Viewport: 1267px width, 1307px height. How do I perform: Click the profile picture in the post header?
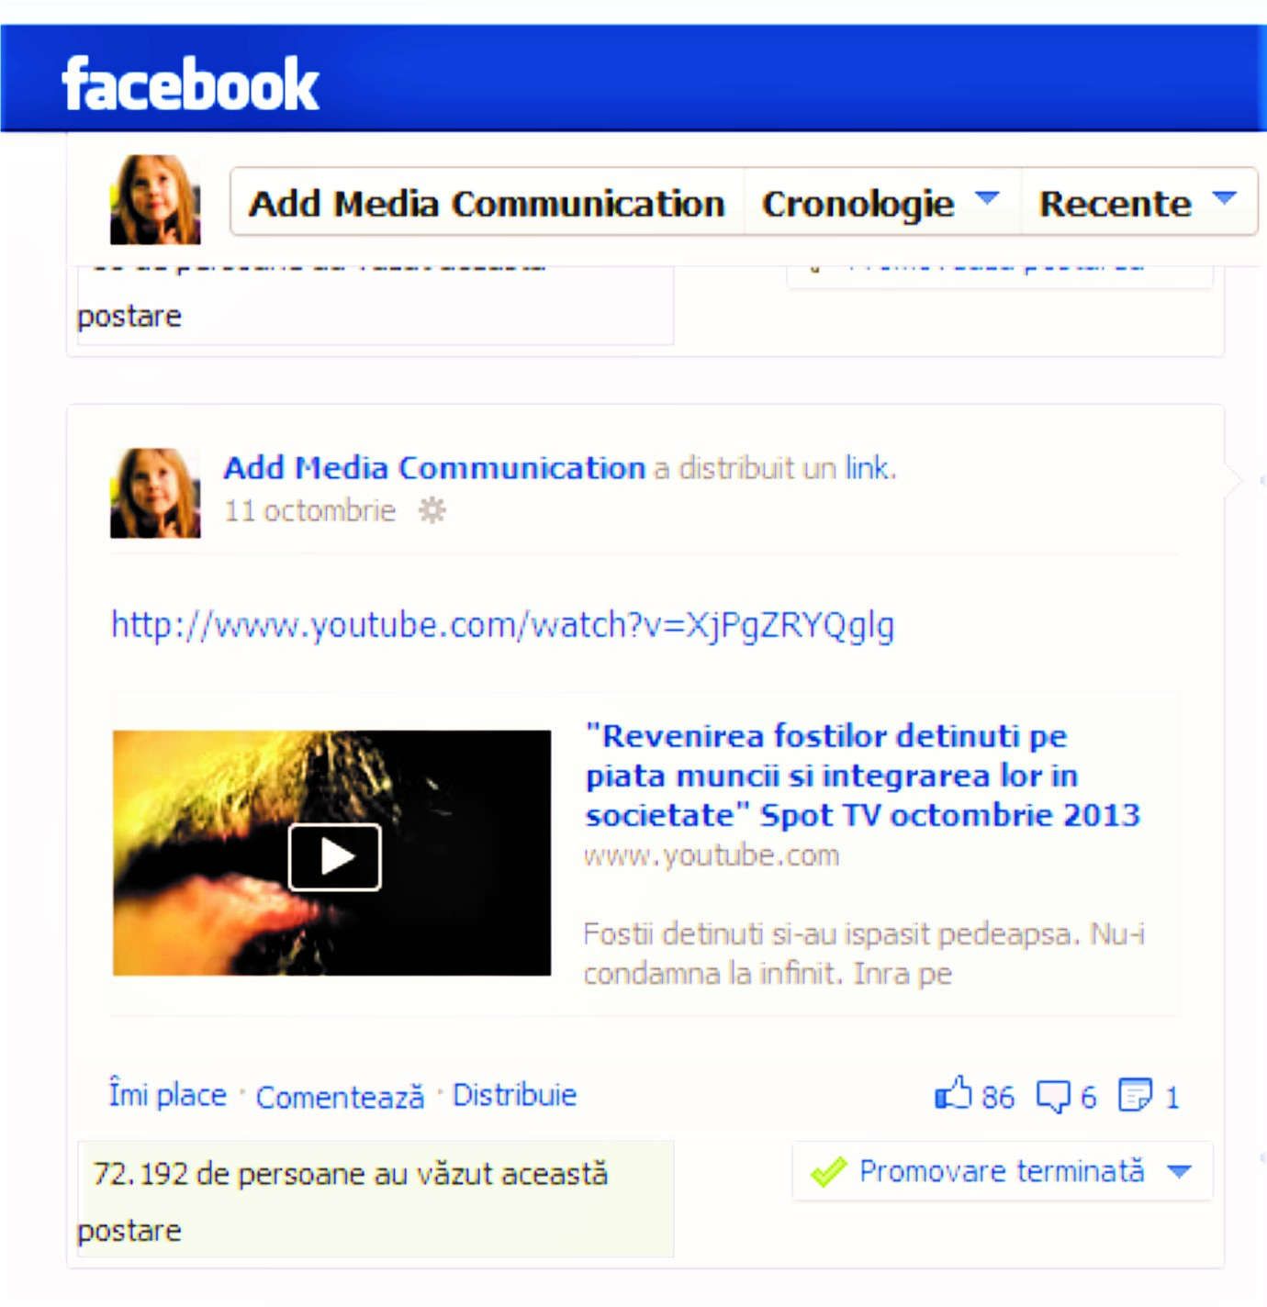(155, 493)
